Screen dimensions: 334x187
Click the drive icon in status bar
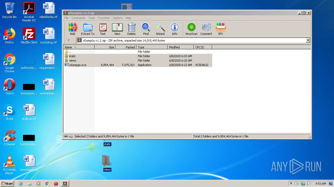coord(66,136)
